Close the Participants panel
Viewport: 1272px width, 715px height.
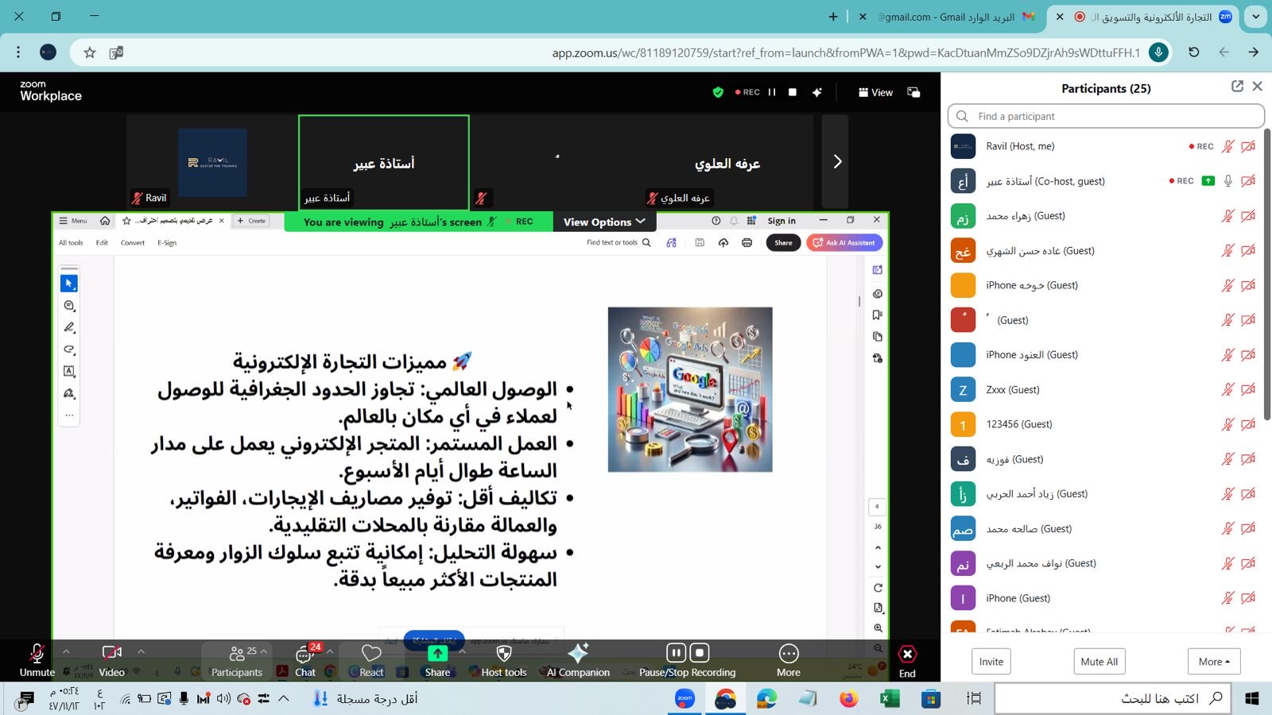tap(1257, 86)
